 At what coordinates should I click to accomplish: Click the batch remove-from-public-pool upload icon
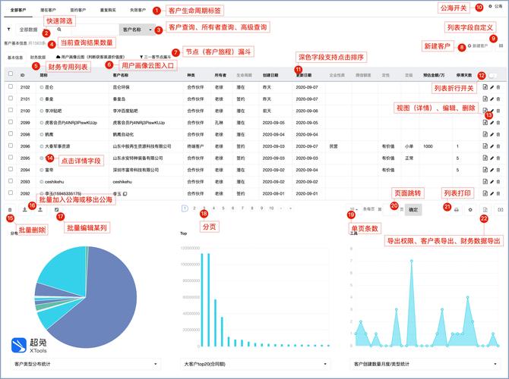click(40, 209)
